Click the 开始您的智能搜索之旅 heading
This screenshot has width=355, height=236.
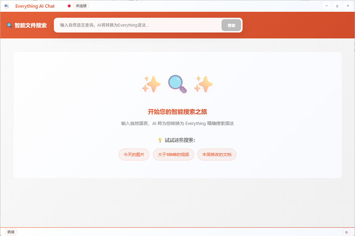177,112
